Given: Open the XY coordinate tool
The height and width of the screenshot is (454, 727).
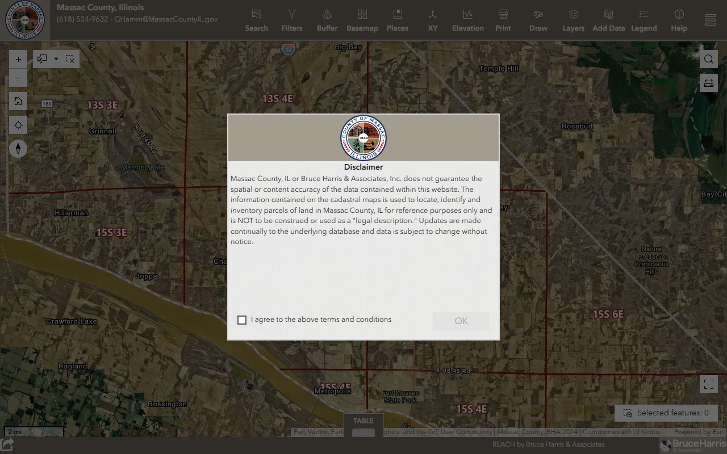Looking at the screenshot, I should [433, 20].
